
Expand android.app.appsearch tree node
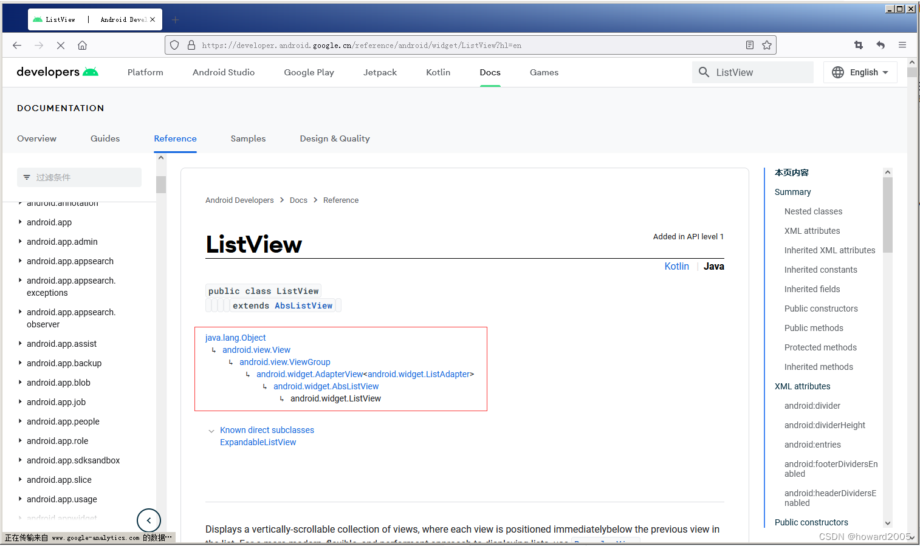coord(20,261)
